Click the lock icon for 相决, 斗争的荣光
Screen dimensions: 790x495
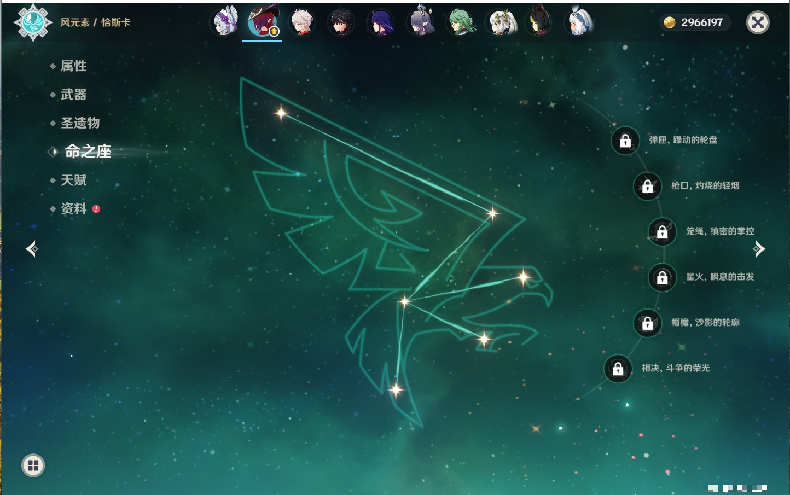(618, 369)
